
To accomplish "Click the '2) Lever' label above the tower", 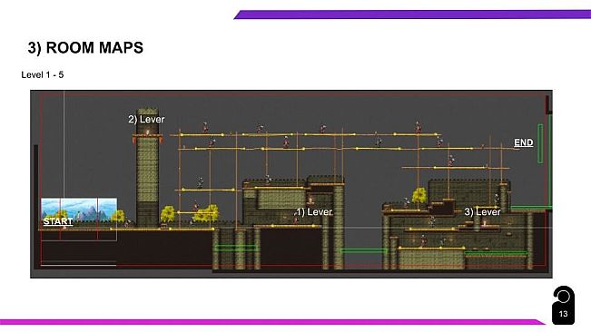I will click(x=146, y=120).
